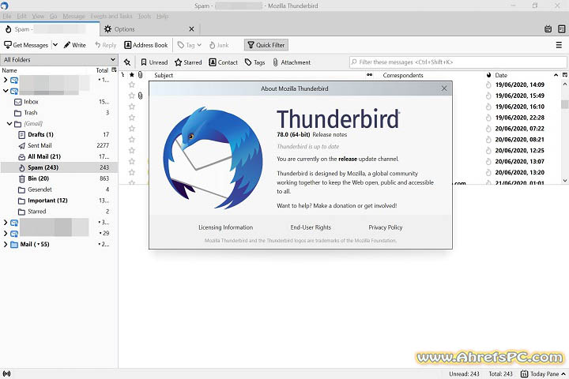Viewport: 569px width, 379px height.
Task: Toggle the pin filter icon
Action: pyautogui.click(x=127, y=62)
